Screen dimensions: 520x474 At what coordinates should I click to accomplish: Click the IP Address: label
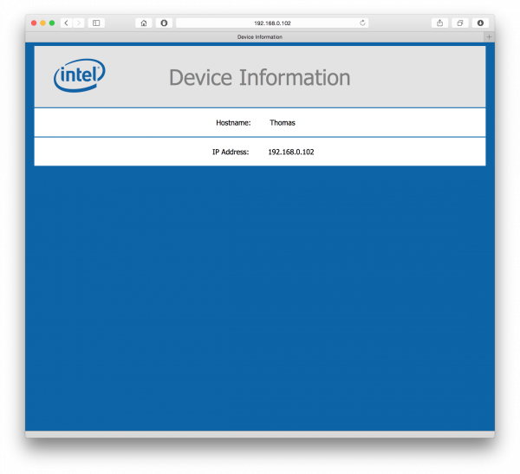pos(231,152)
